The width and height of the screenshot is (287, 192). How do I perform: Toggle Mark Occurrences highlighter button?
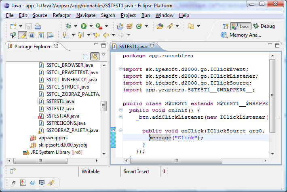click(22, 35)
